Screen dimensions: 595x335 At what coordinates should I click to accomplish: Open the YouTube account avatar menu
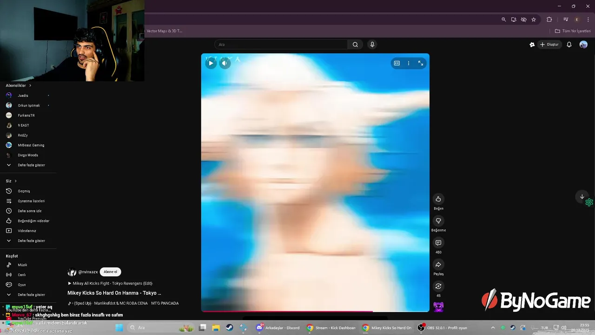583,45
